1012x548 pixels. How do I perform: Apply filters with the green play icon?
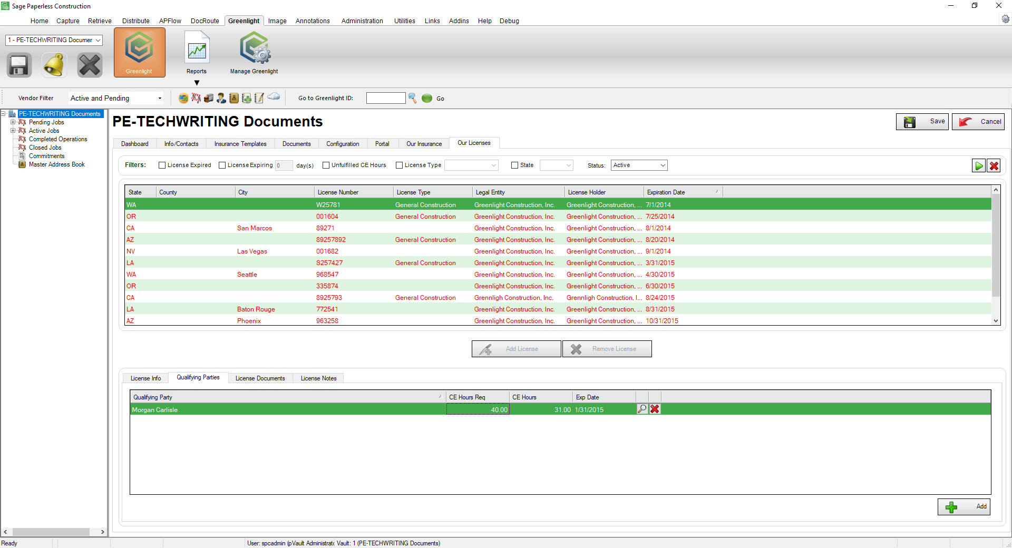979,166
